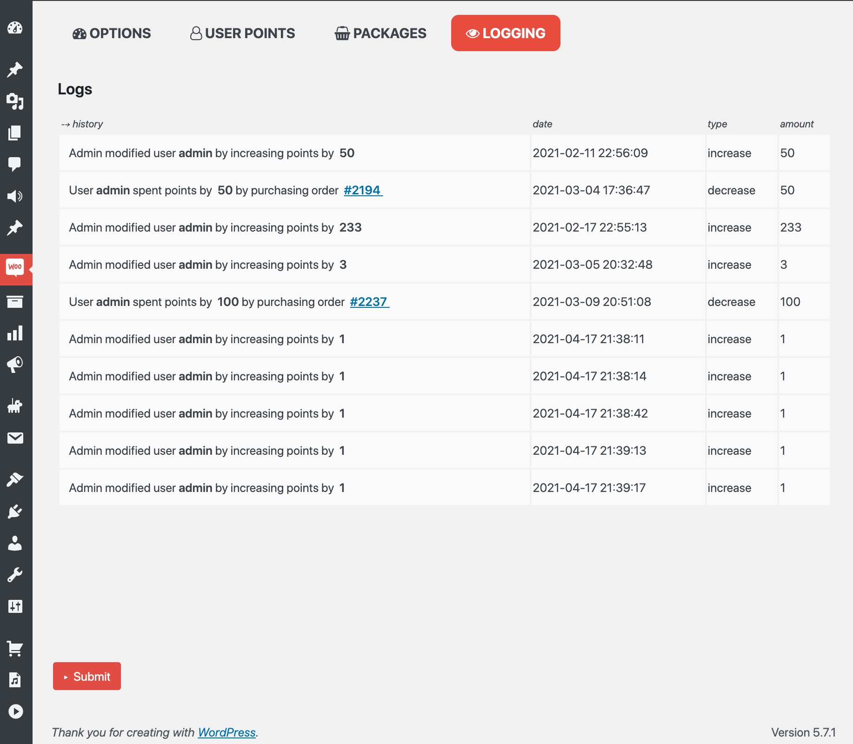Click the "amount" column header
Screen dimensions: 853x744
797,124
